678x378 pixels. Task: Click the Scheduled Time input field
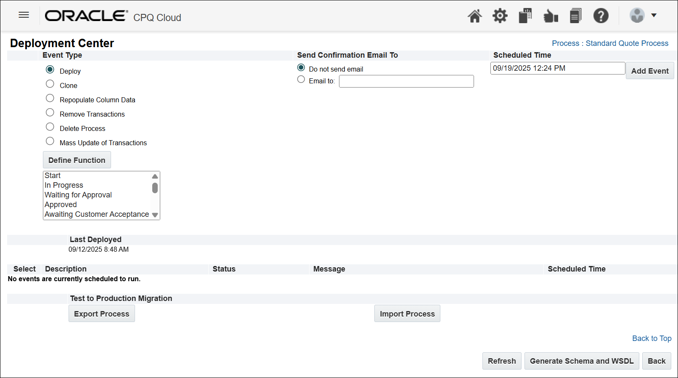coord(557,68)
